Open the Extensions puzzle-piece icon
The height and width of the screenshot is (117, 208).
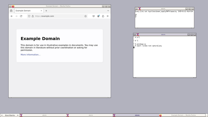pyautogui.click(x=103, y=16)
